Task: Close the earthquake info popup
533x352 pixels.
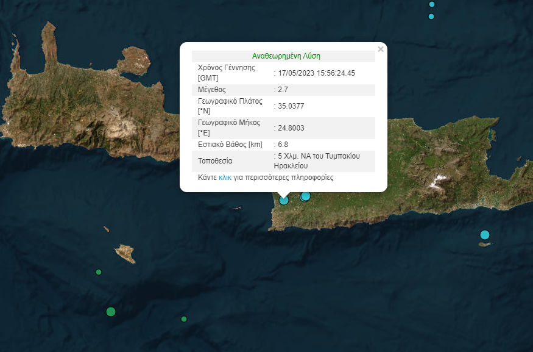Action: (x=381, y=49)
